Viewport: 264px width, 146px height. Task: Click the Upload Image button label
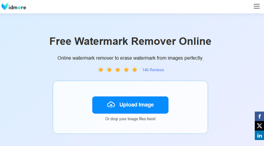pos(137,105)
